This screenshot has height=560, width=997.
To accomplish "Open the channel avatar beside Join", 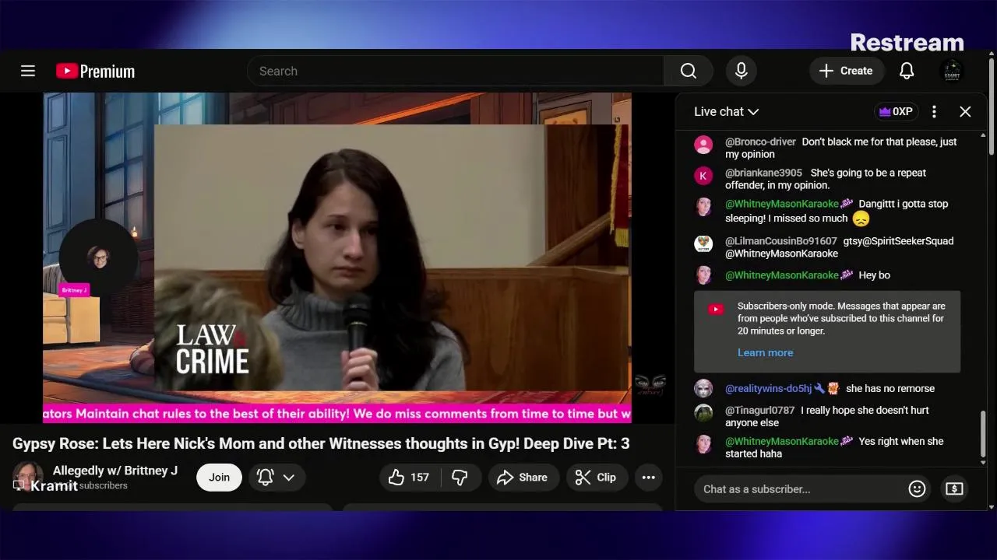I will point(28,477).
